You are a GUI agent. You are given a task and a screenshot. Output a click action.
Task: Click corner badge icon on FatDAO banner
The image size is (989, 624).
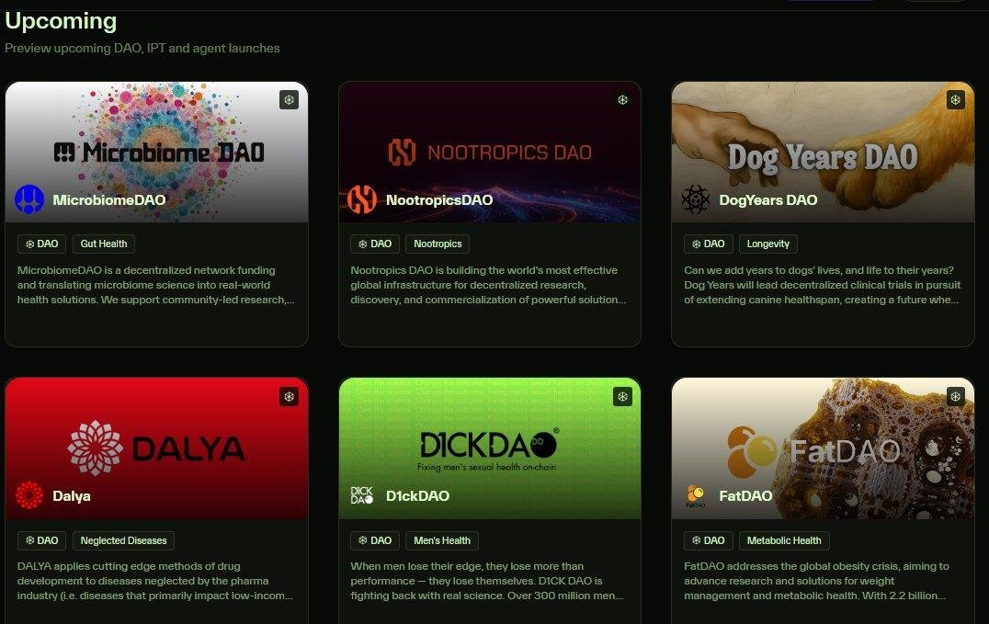pyautogui.click(x=956, y=397)
